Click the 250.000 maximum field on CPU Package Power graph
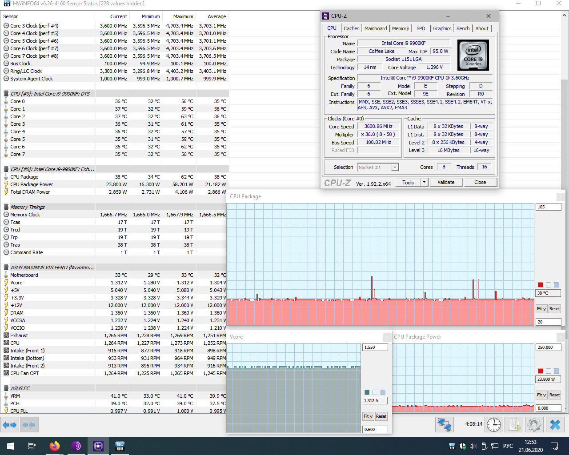This screenshot has height=455, width=569. pyautogui.click(x=549, y=347)
